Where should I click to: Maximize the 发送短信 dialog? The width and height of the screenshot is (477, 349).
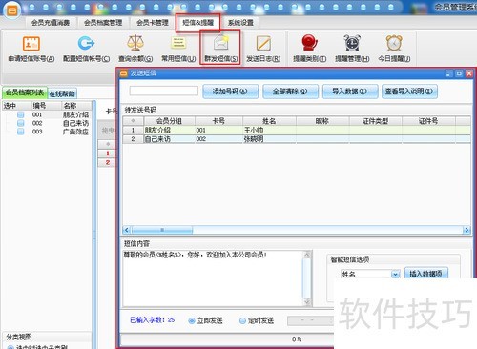(x=459, y=73)
